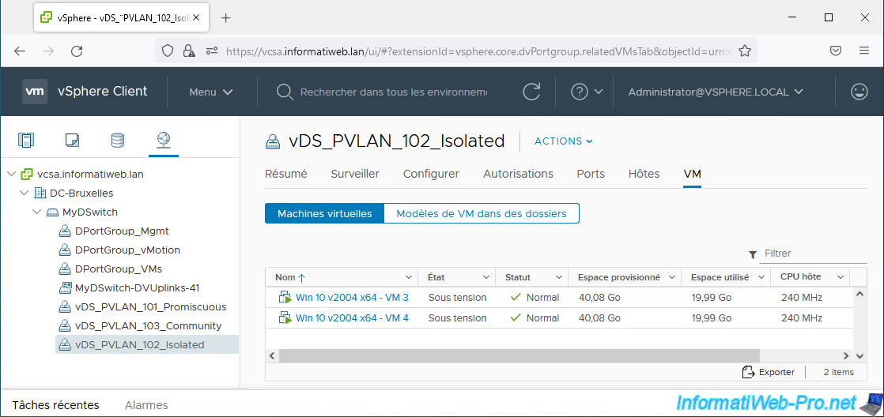This screenshot has width=884, height=417.
Task: Select vDS_PVLAN_101_Promiscuous in the tree
Action: coord(150,307)
